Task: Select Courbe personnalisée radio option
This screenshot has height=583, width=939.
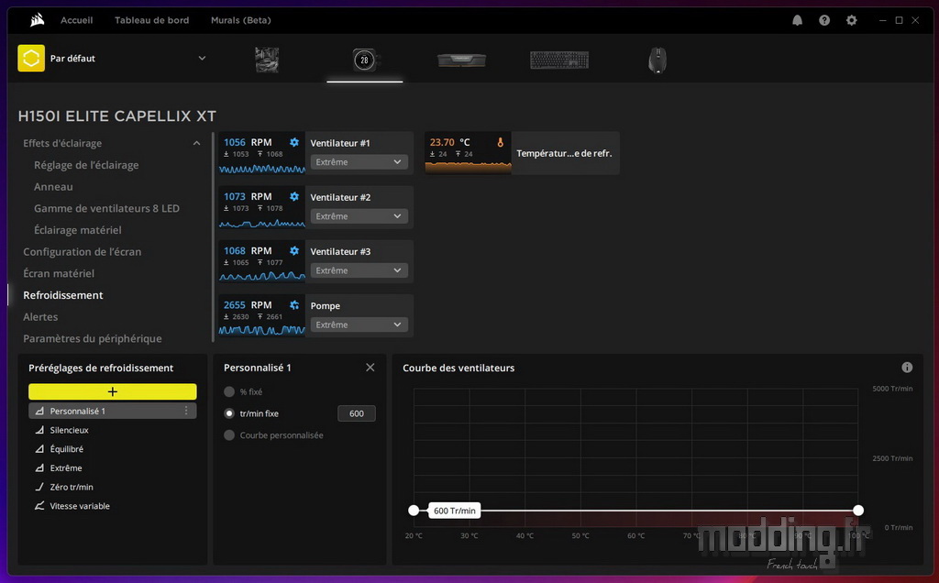Action: (x=228, y=435)
